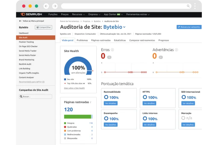The height and width of the screenshot is (145, 218).
Task: Click the Bytebio breadcrumb link
Action: [x=97, y=21]
